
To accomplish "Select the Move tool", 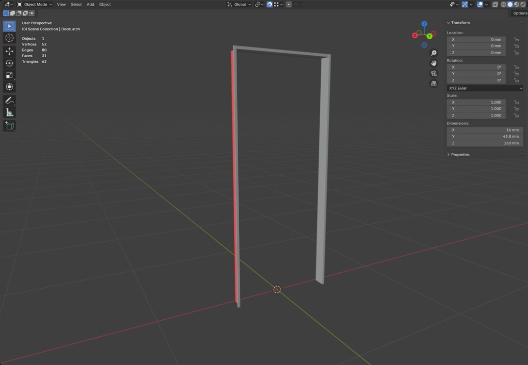I will pos(9,51).
